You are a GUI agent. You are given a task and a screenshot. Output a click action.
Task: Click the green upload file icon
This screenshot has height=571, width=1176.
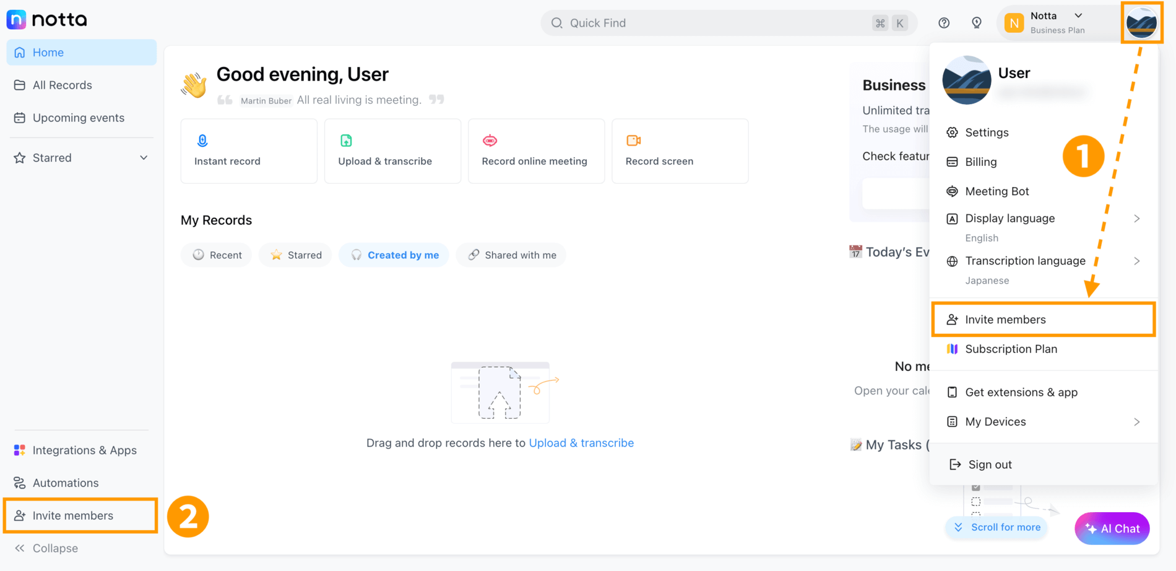pyautogui.click(x=346, y=141)
